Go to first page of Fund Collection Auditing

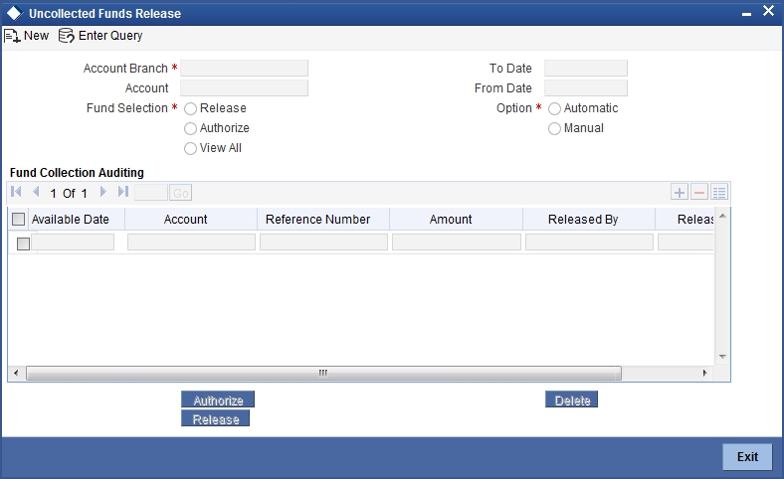pos(16,192)
